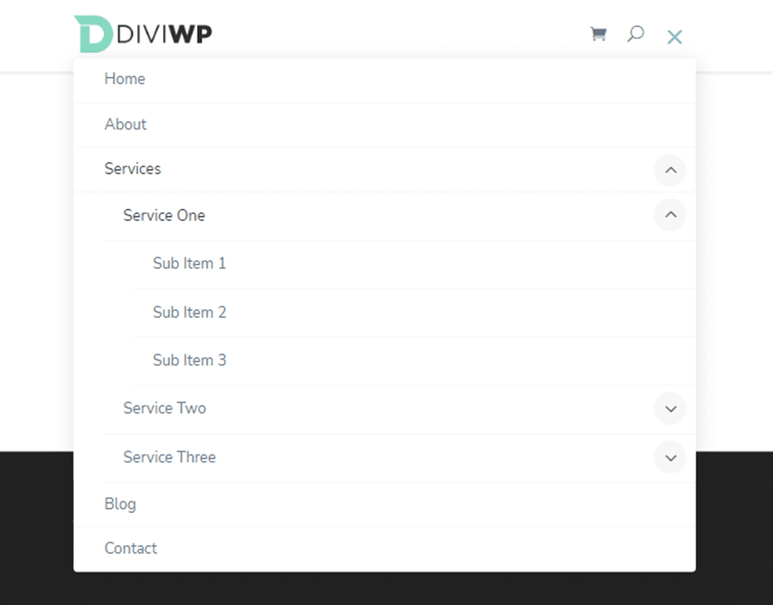This screenshot has width=773, height=605.
Task: Open the About menu item
Action: click(x=126, y=125)
